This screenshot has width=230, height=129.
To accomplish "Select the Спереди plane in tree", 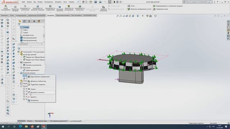I will pyautogui.click(x=25, y=27).
